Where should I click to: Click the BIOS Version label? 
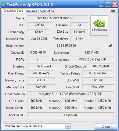click(15, 46)
